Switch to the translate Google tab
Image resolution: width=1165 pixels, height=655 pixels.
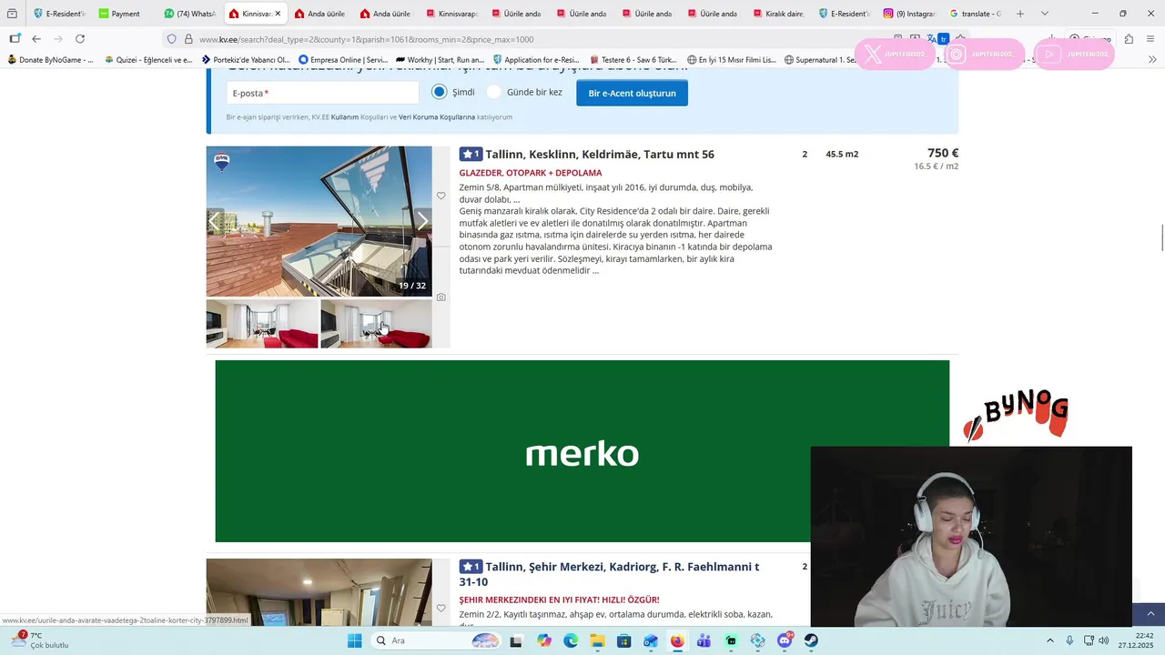coord(976,14)
